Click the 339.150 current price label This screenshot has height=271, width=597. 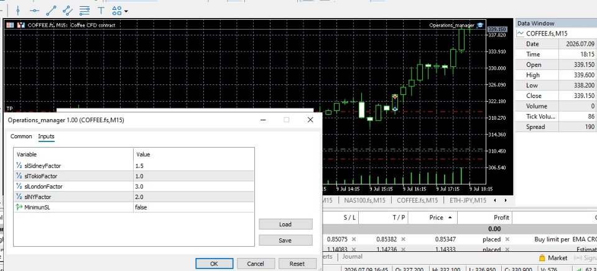pyautogui.click(x=497, y=29)
